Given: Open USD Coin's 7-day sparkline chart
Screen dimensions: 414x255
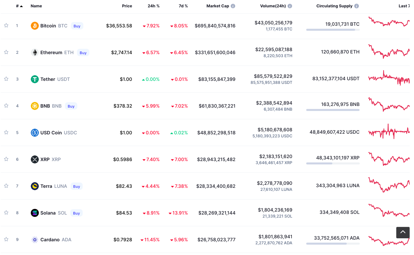Looking at the screenshot, I should (389, 131).
